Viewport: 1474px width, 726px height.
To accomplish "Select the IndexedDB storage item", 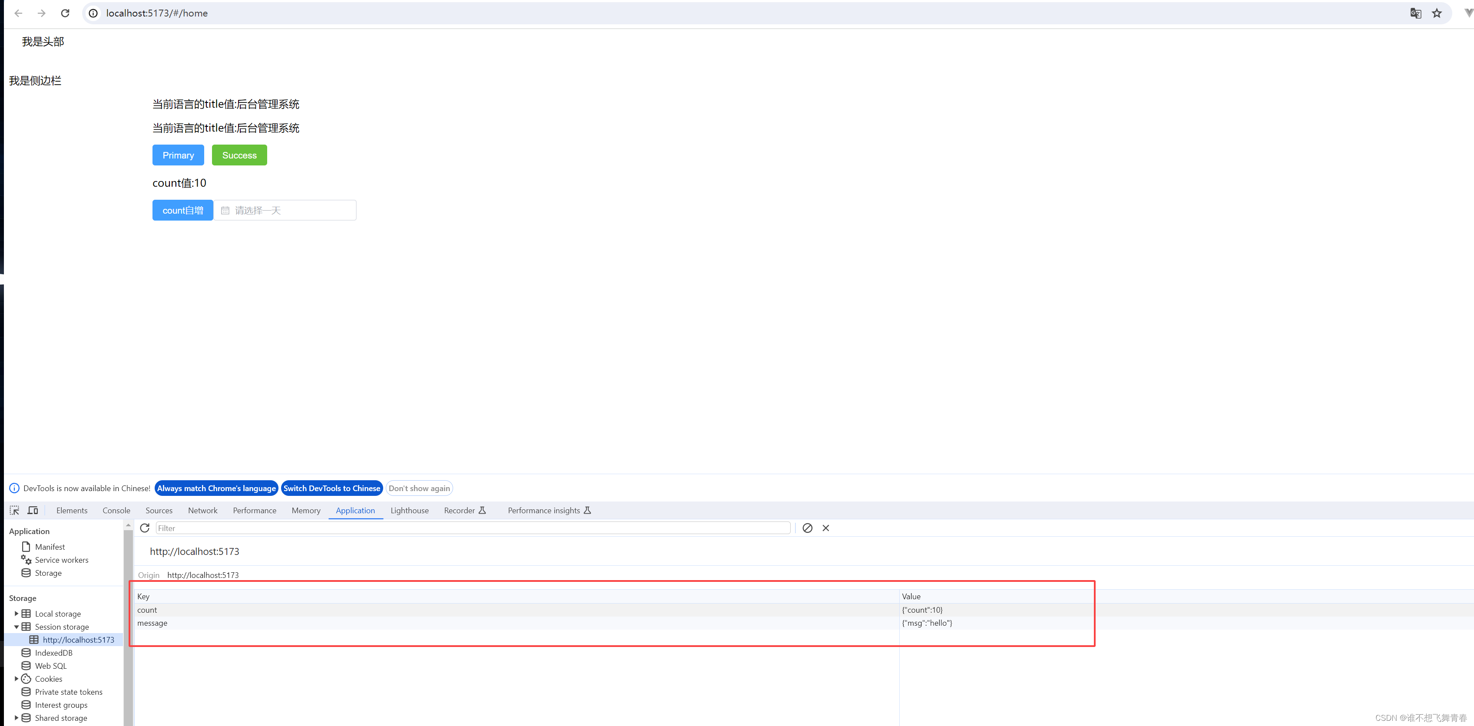I will point(53,653).
